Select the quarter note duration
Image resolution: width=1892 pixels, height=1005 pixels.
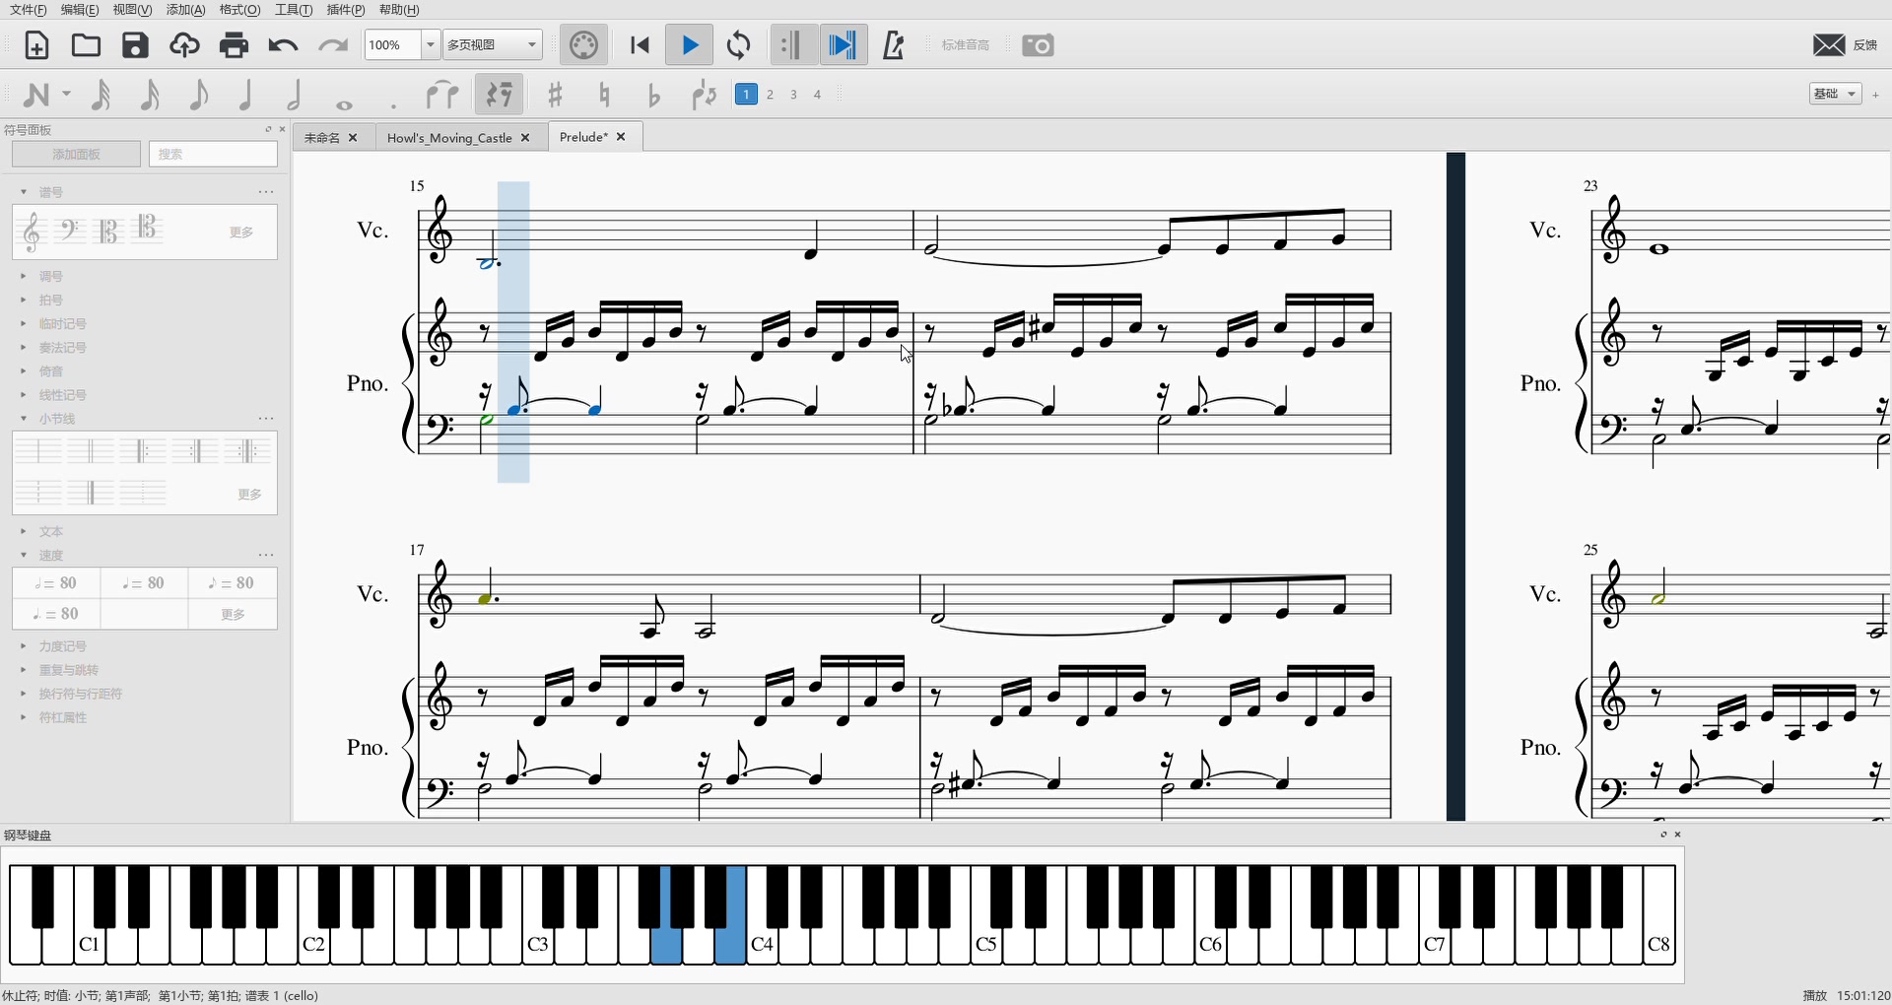pyautogui.click(x=246, y=95)
